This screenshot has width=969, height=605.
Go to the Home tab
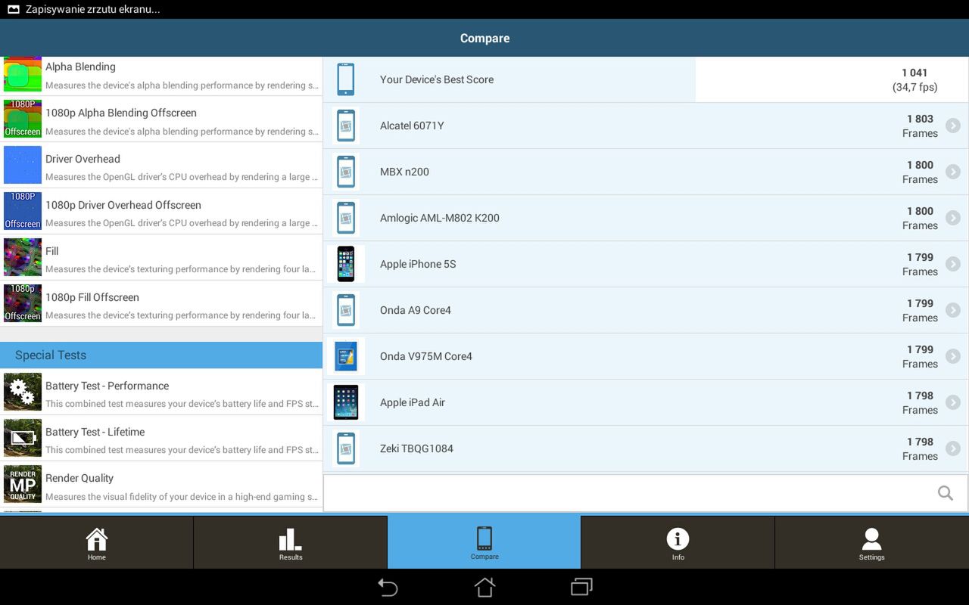pyautogui.click(x=97, y=542)
